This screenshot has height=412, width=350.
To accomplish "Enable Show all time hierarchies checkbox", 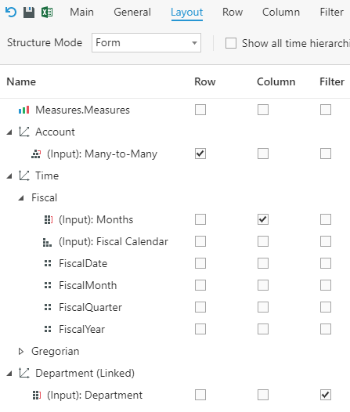I will coord(231,43).
